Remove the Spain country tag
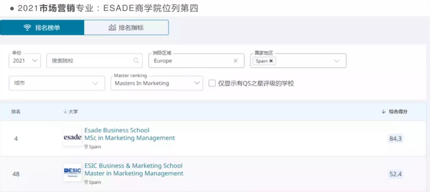This screenshot has width=430, height=192. 271,61
